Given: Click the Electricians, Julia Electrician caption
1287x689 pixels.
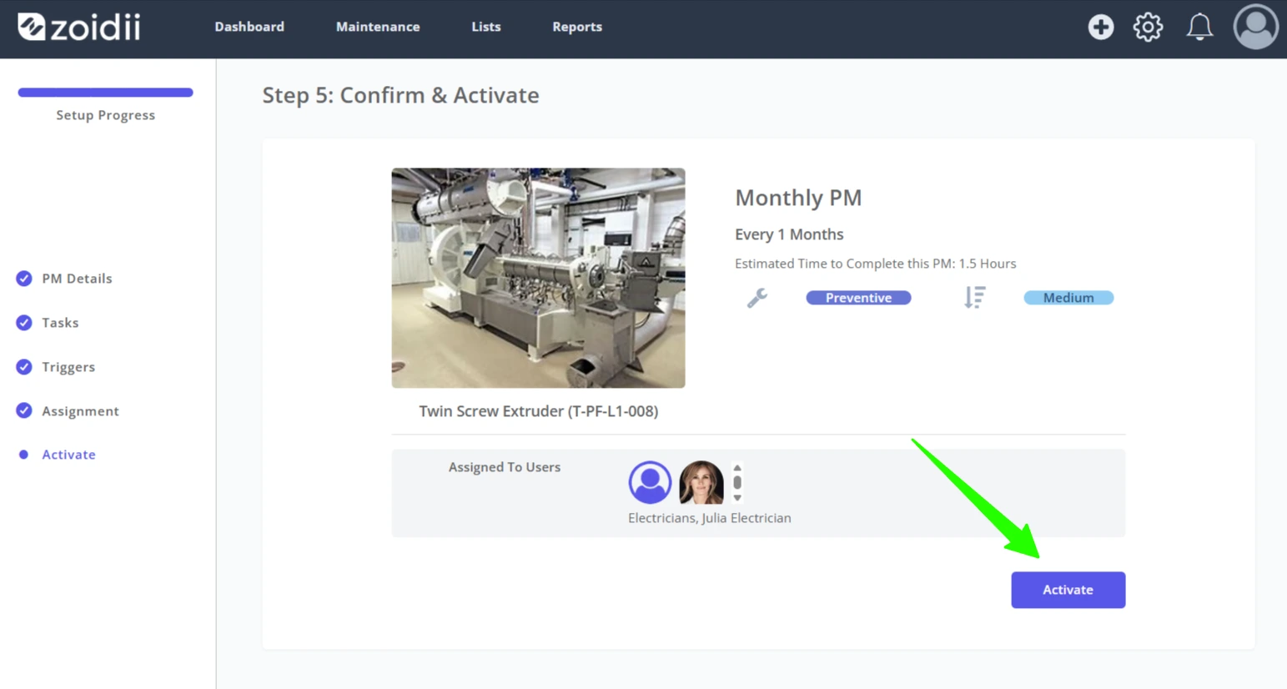Looking at the screenshot, I should pos(709,518).
